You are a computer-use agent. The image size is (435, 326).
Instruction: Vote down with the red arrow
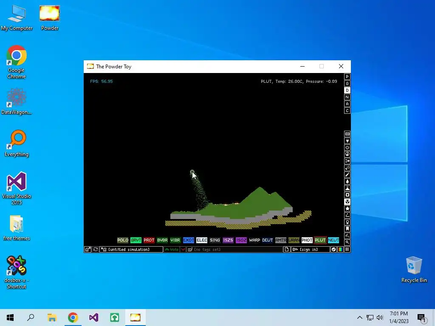click(183, 250)
